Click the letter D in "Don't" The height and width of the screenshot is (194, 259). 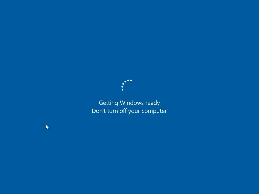[x=94, y=111]
